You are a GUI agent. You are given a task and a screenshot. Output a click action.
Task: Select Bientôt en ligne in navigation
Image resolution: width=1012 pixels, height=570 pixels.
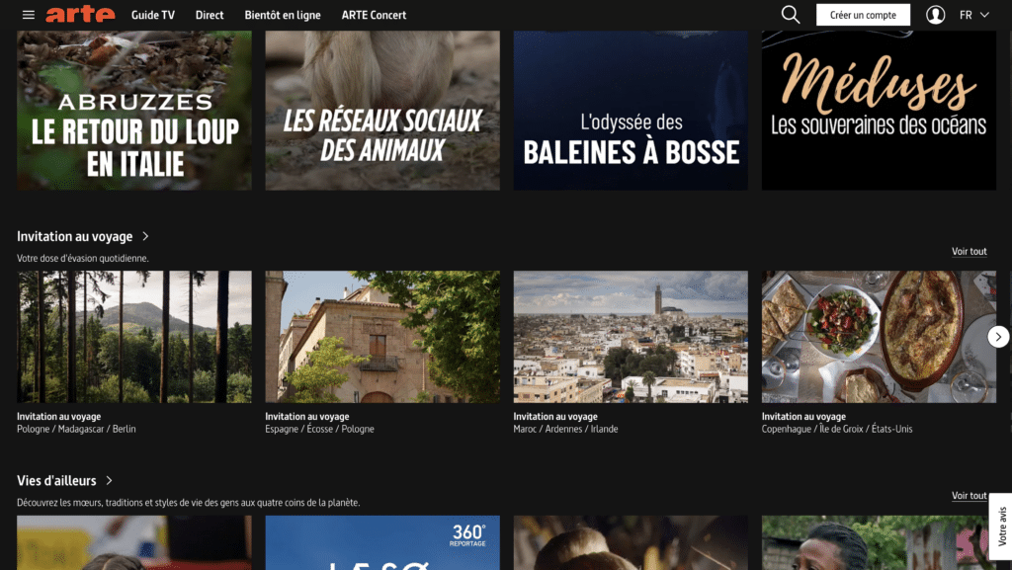[283, 15]
